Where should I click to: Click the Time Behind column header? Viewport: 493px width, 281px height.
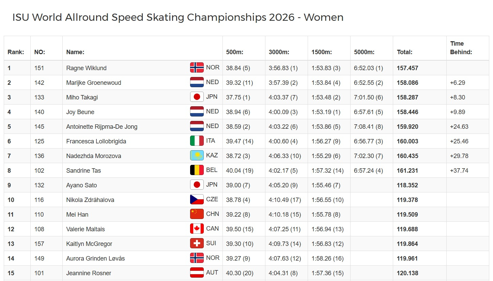461,48
